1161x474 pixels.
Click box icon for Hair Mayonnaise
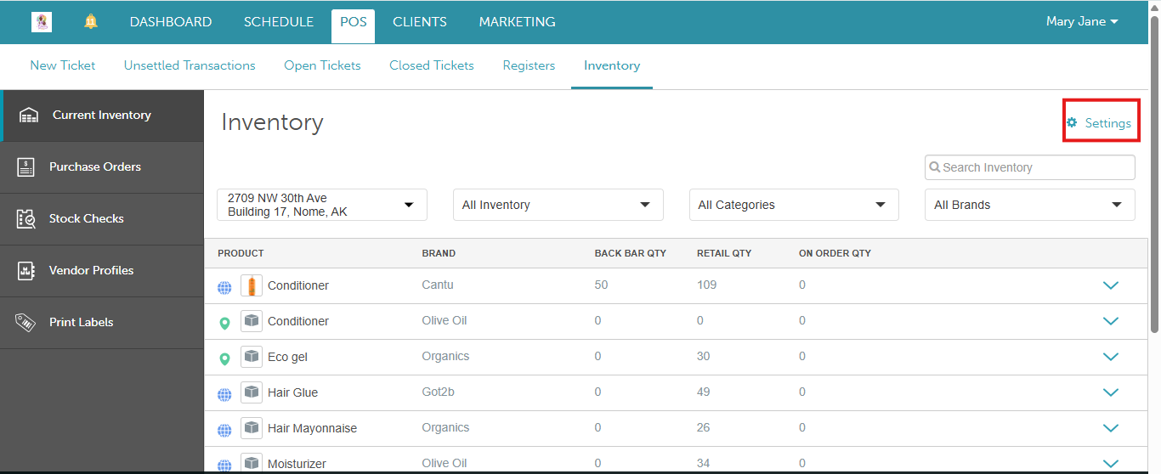coord(252,428)
